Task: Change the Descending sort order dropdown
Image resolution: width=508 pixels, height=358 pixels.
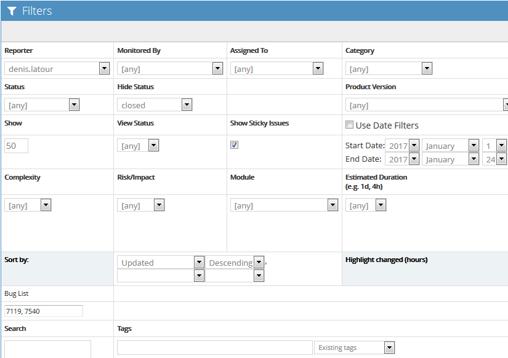Action: click(235, 263)
